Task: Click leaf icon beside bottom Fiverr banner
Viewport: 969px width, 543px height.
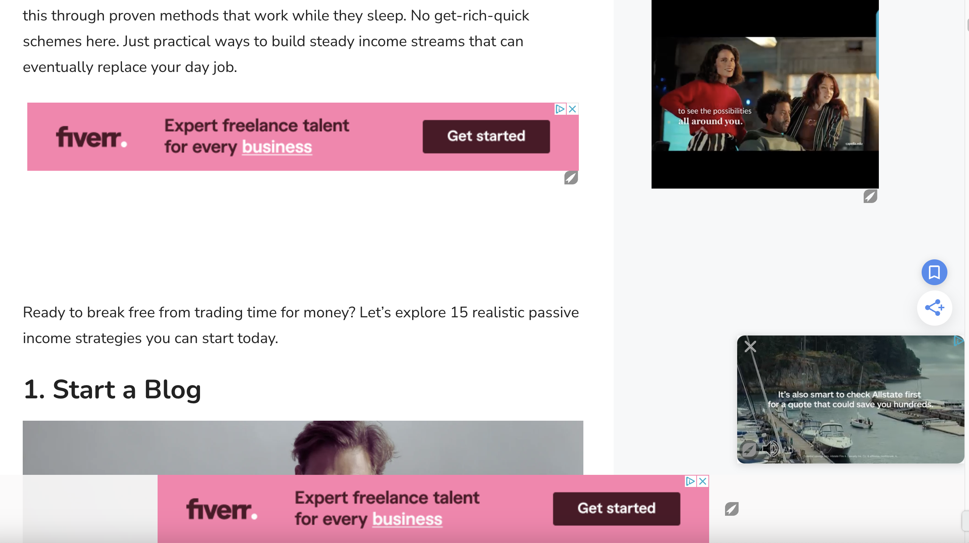Action: tap(731, 509)
